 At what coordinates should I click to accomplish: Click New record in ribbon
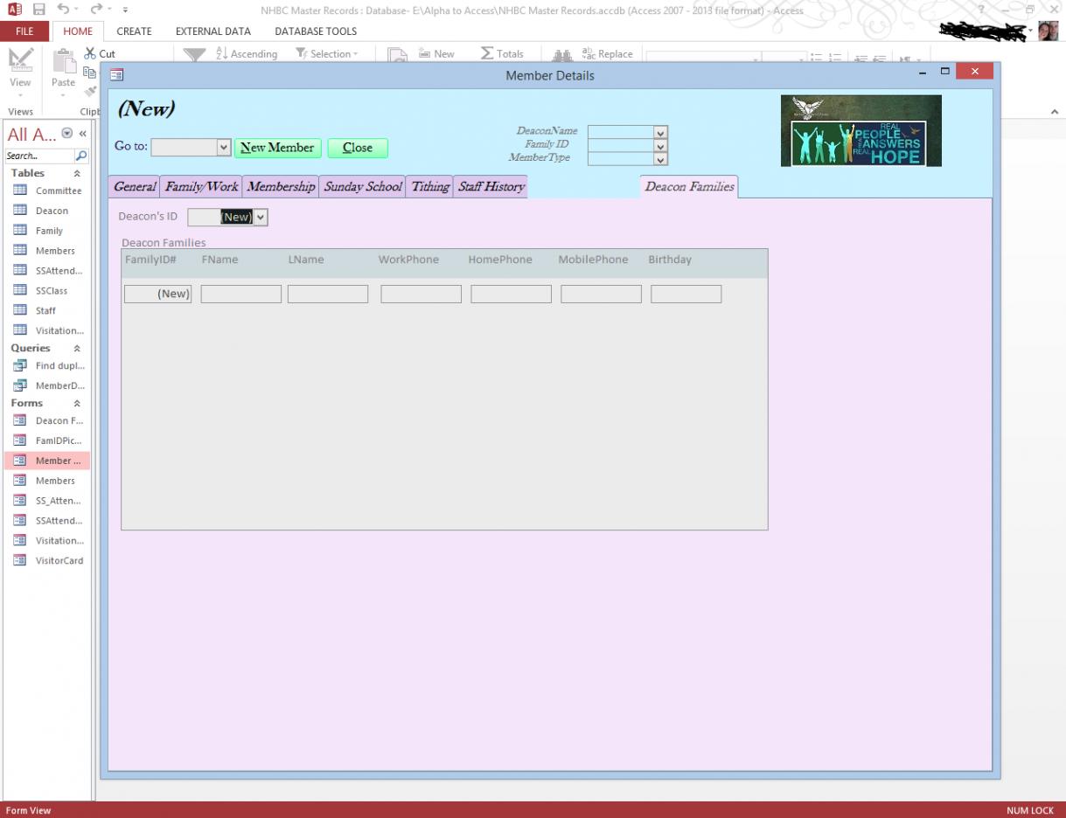point(436,54)
